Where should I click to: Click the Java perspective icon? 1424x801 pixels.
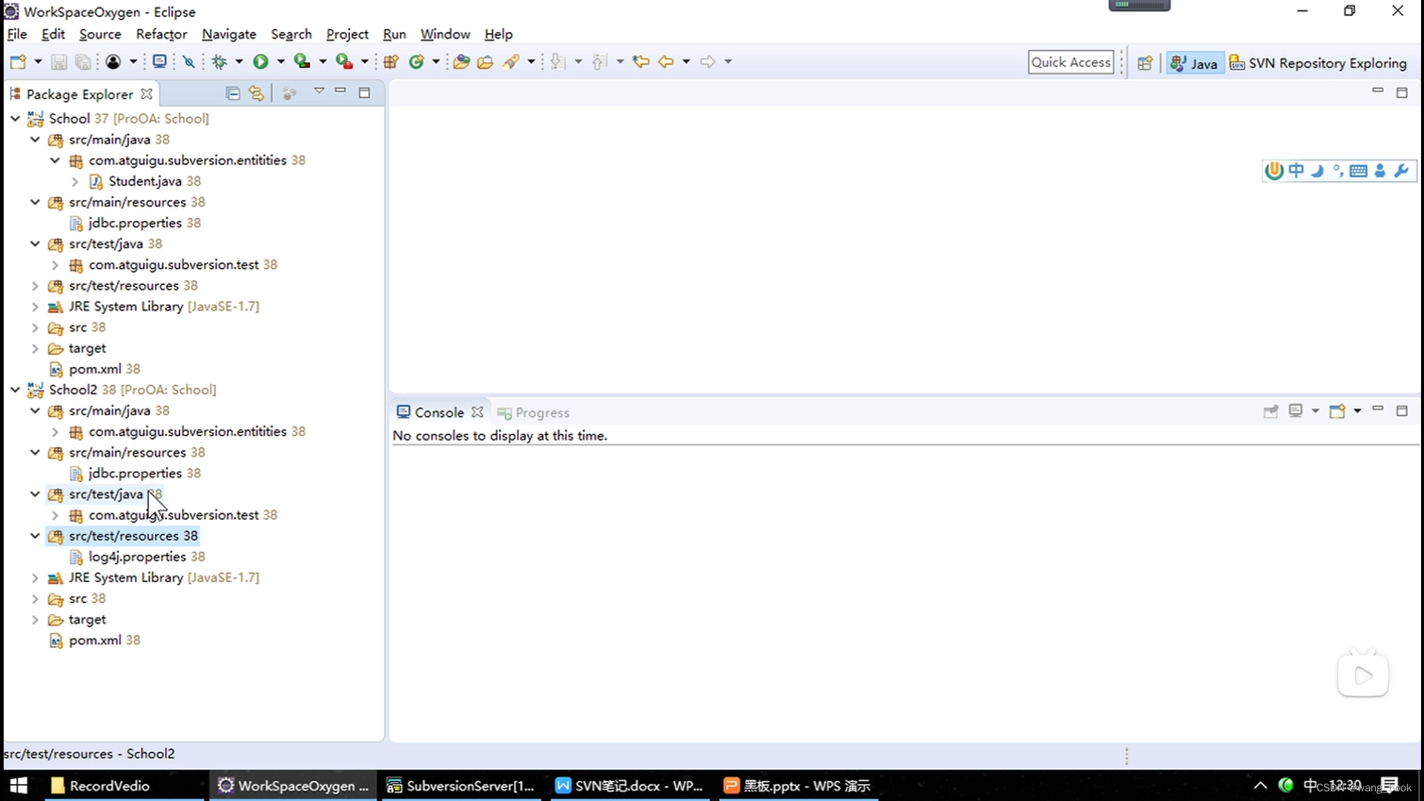coord(1192,62)
